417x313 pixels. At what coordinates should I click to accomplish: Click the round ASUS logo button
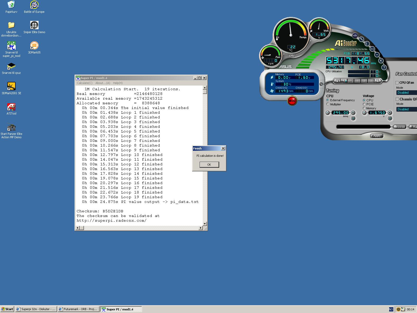pyautogui.click(x=372, y=49)
